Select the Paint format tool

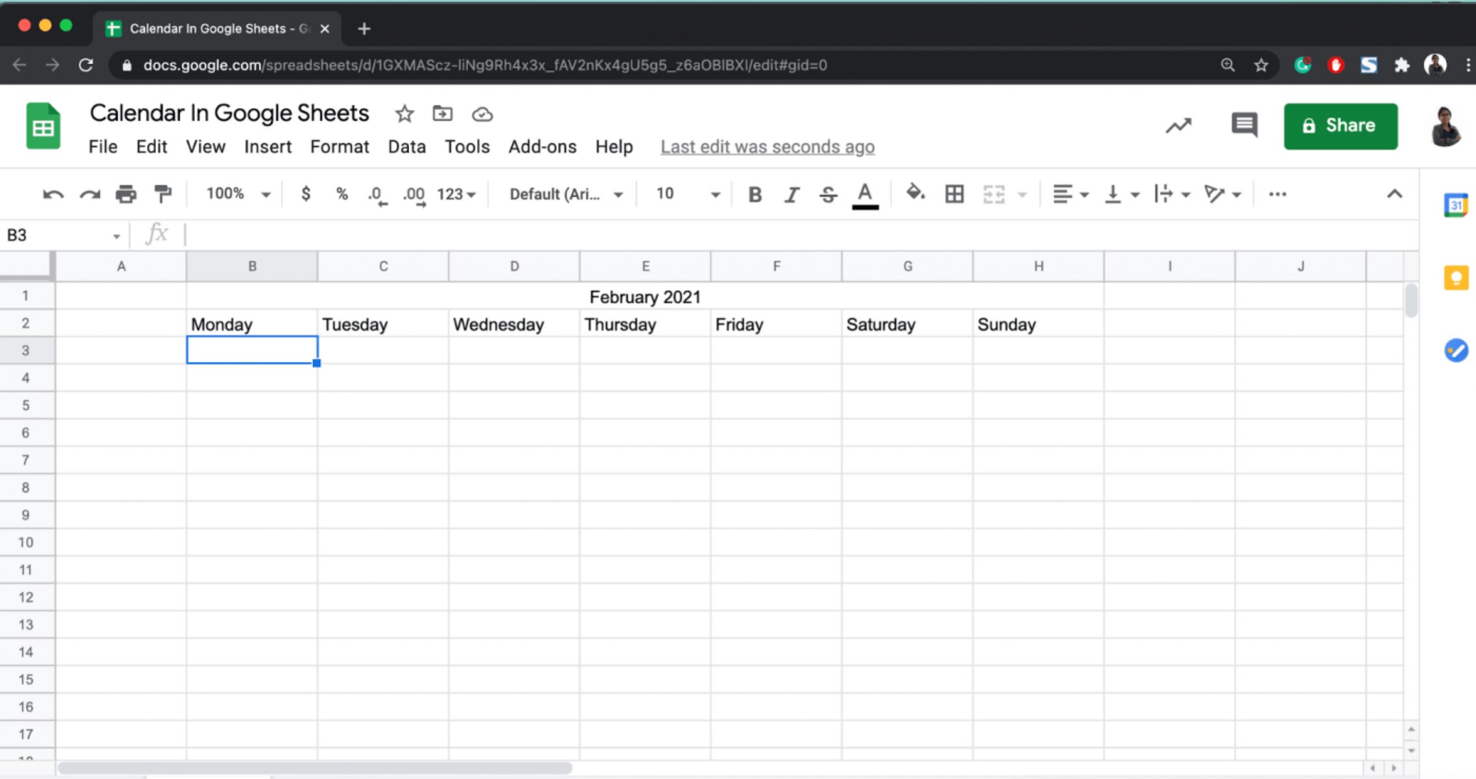pyautogui.click(x=163, y=193)
